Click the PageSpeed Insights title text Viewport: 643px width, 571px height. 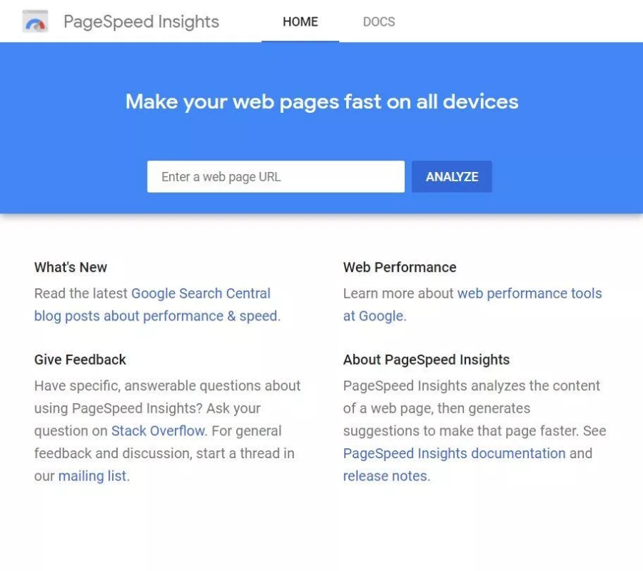(141, 21)
